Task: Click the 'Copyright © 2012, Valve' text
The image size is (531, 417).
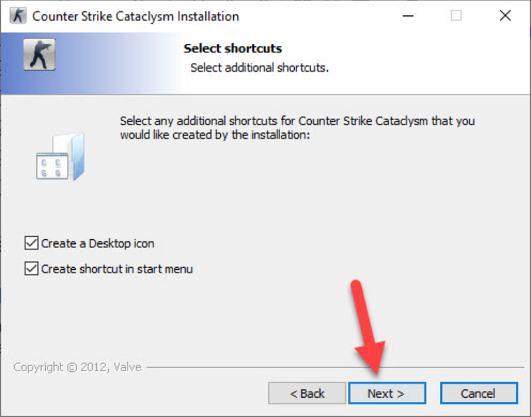Action: click(77, 367)
